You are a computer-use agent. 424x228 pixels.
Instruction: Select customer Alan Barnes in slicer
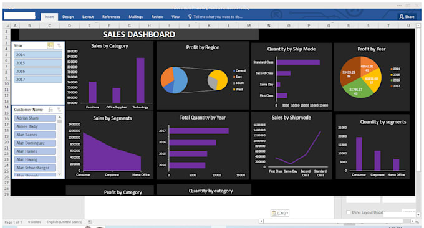[x=35, y=135]
